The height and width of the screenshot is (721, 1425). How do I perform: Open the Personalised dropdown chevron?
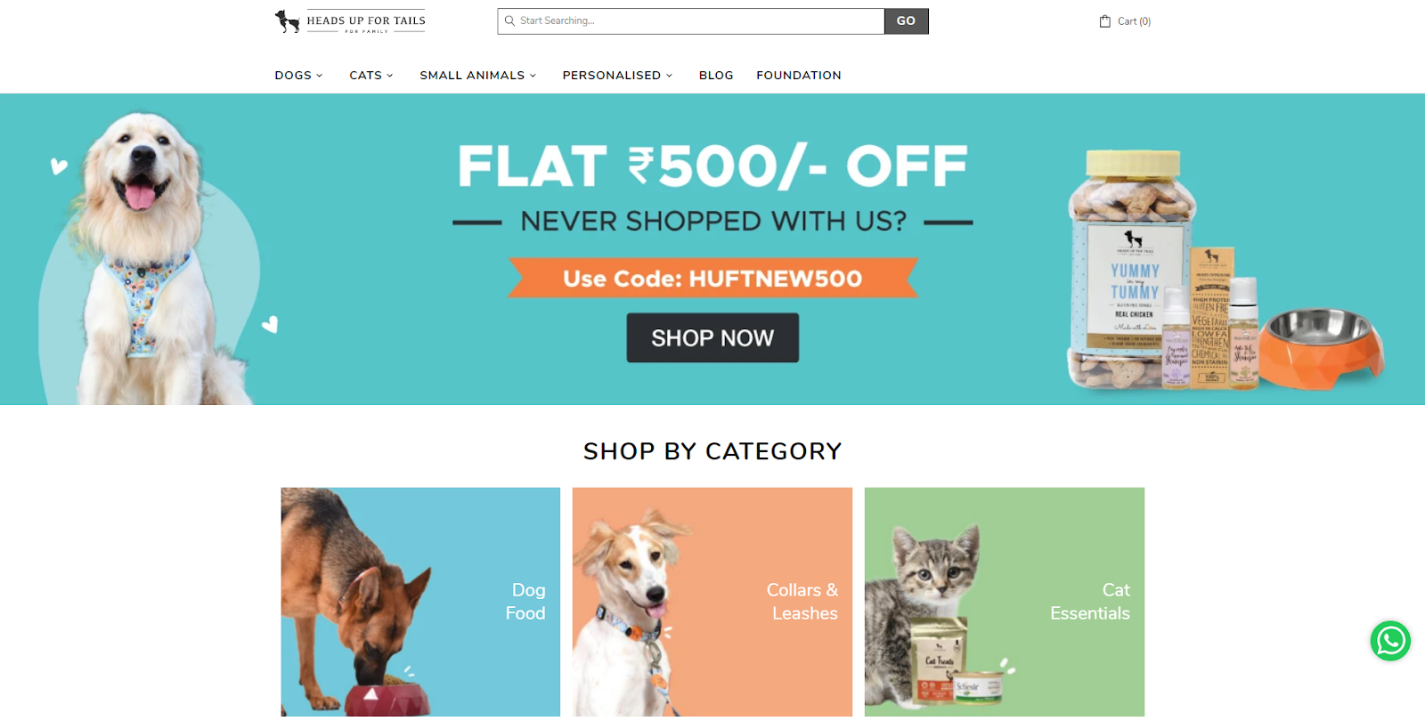click(670, 76)
